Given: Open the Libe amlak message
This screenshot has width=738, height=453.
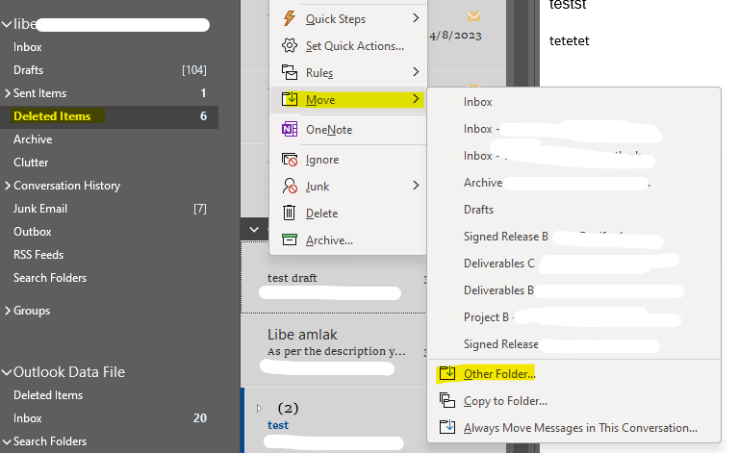Looking at the screenshot, I should point(334,350).
